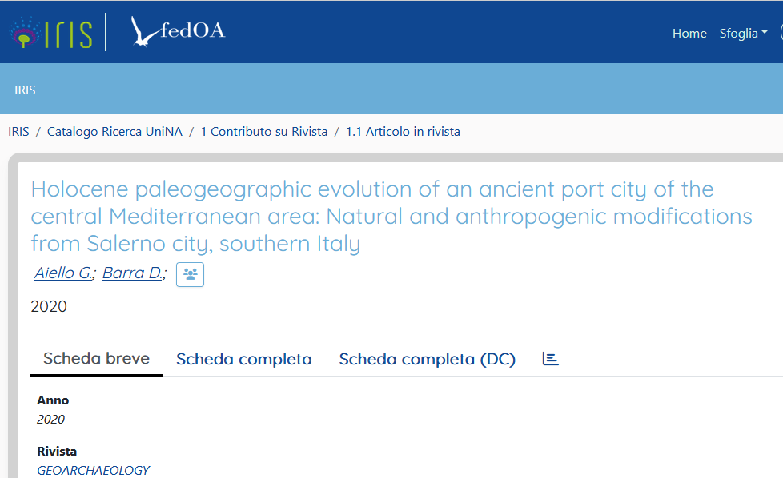This screenshot has height=478, width=783.
Task: Go to Home in top navigation
Action: (689, 34)
